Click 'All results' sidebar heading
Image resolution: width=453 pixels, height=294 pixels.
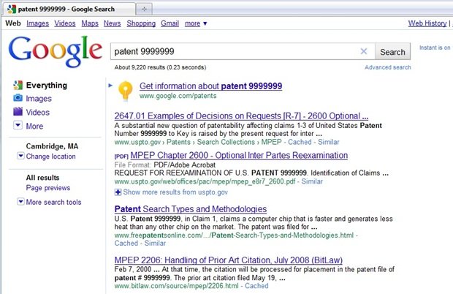tap(42, 178)
